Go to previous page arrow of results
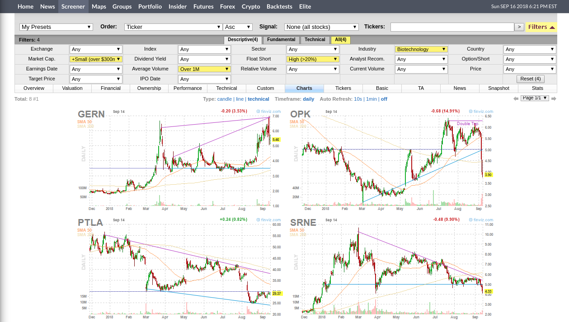 (x=516, y=98)
